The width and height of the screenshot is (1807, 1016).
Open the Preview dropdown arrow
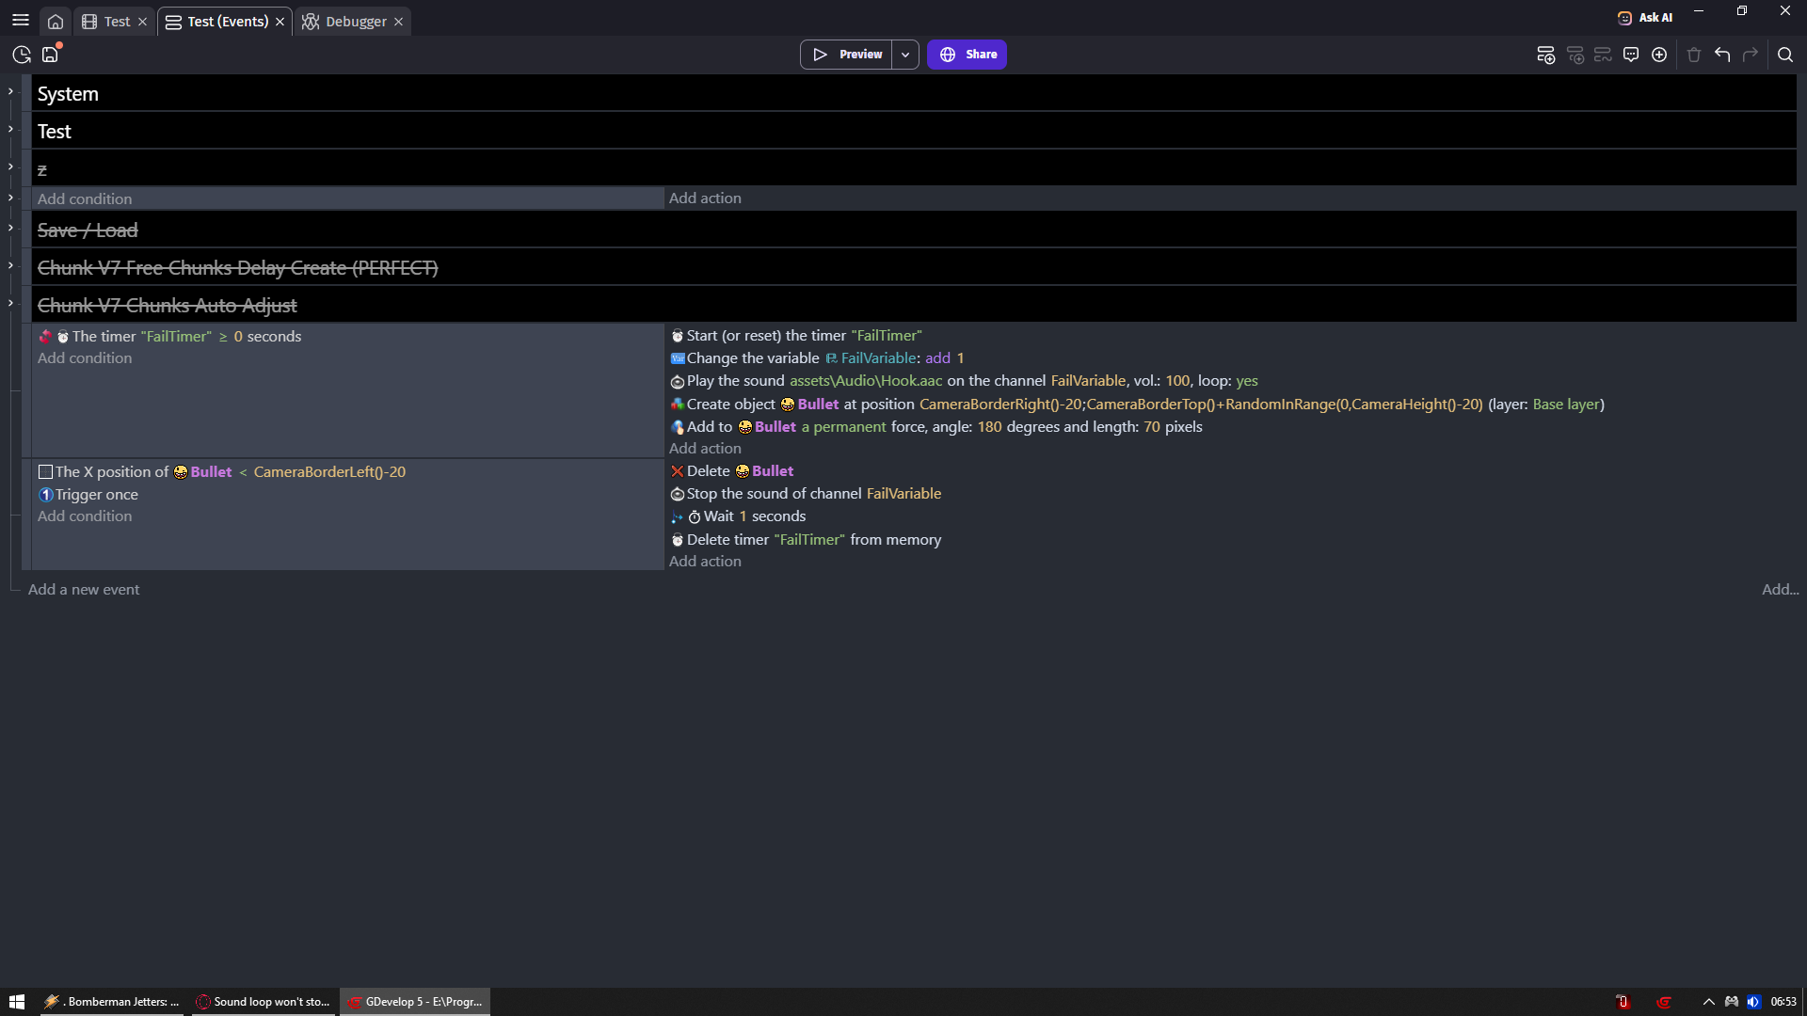(905, 55)
